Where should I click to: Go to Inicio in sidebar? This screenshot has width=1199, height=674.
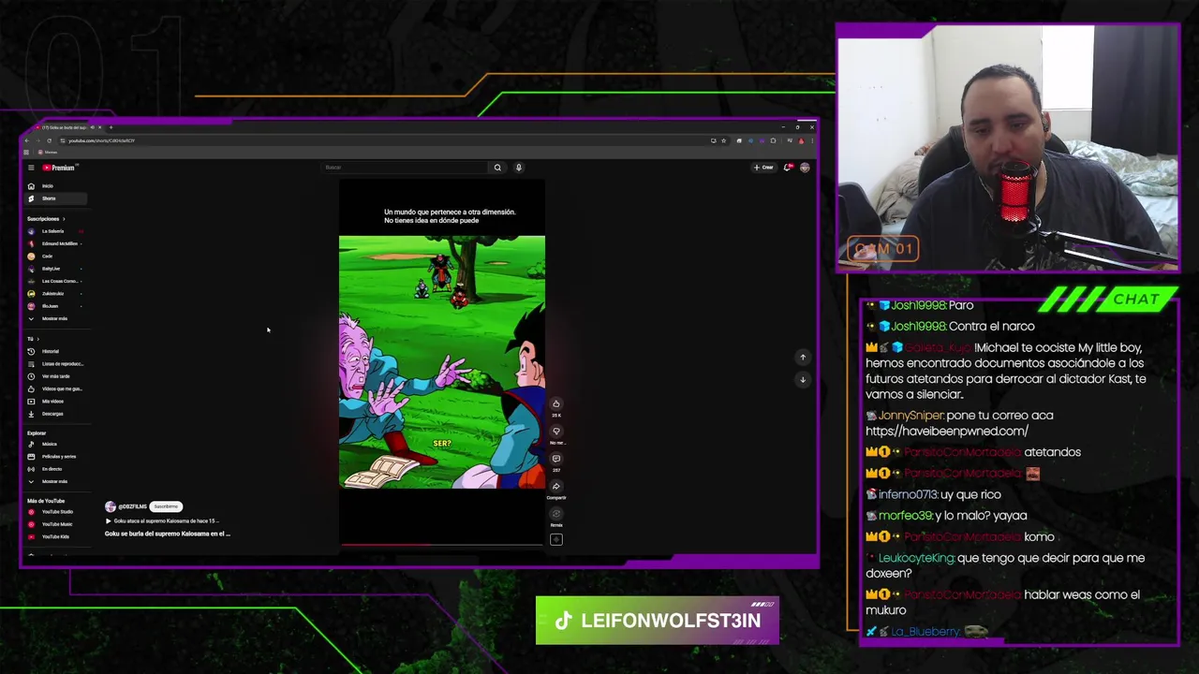coord(56,186)
